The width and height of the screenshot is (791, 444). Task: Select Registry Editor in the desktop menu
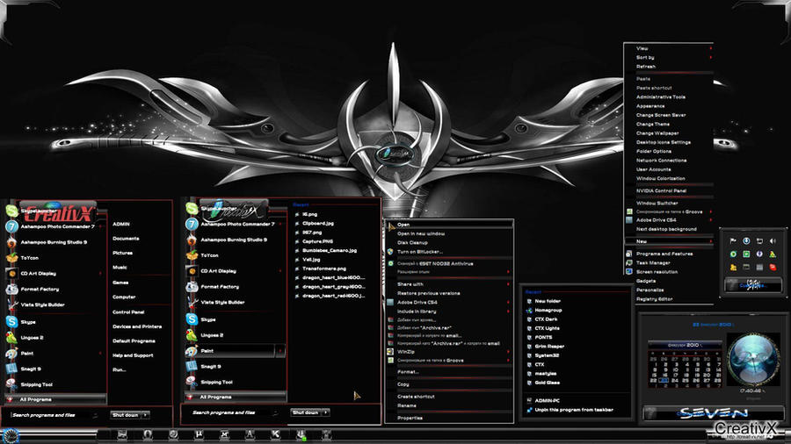tap(654, 299)
